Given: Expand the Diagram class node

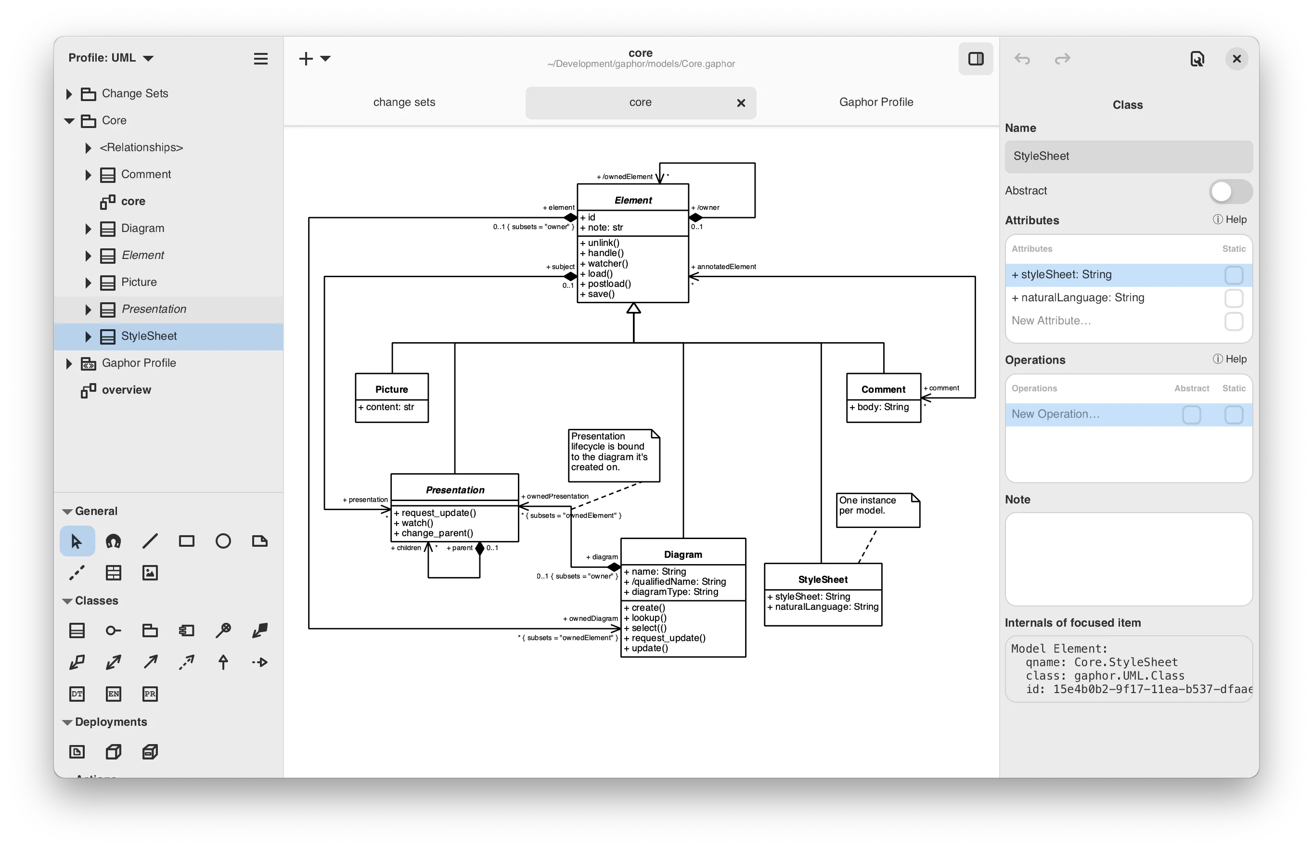Looking at the screenshot, I should pos(88,229).
